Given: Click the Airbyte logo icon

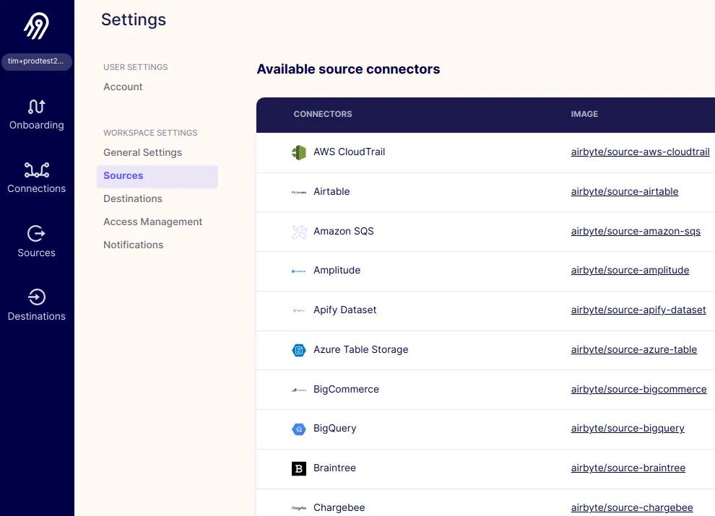Looking at the screenshot, I should [x=37, y=26].
